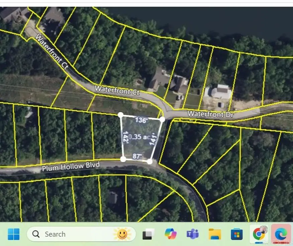
Task: Launch Copilot from the taskbar
Action: tap(171, 234)
